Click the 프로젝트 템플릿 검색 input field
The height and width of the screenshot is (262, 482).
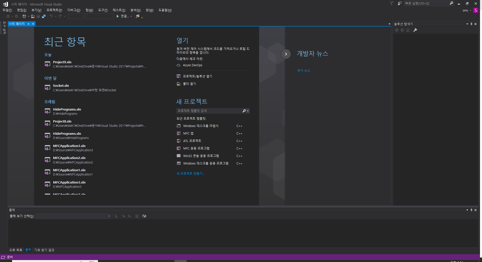[209, 111]
